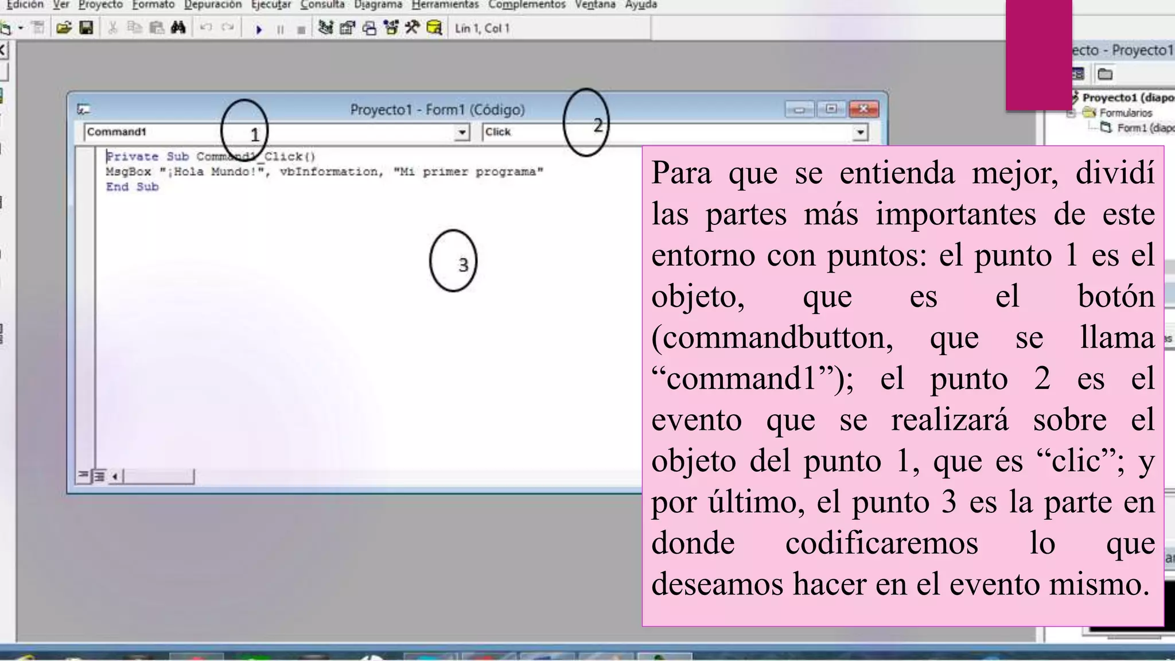The width and height of the screenshot is (1175, 661).
Task: Save the project with the floppy disk icon
Action: (x=86, y=28)
